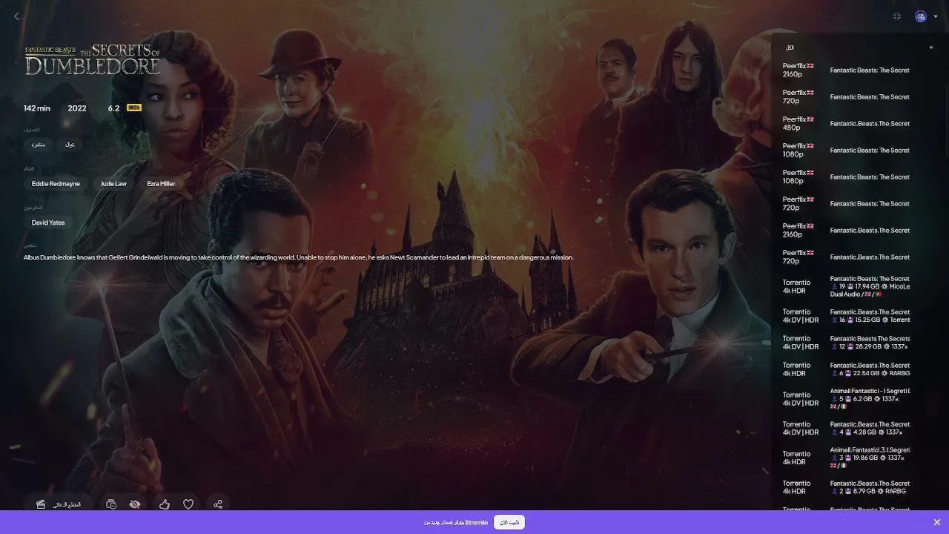The width and height of the screenshot is (949, 534).
Task: Open Jude Law cast chip
Action: coord(113,183)
